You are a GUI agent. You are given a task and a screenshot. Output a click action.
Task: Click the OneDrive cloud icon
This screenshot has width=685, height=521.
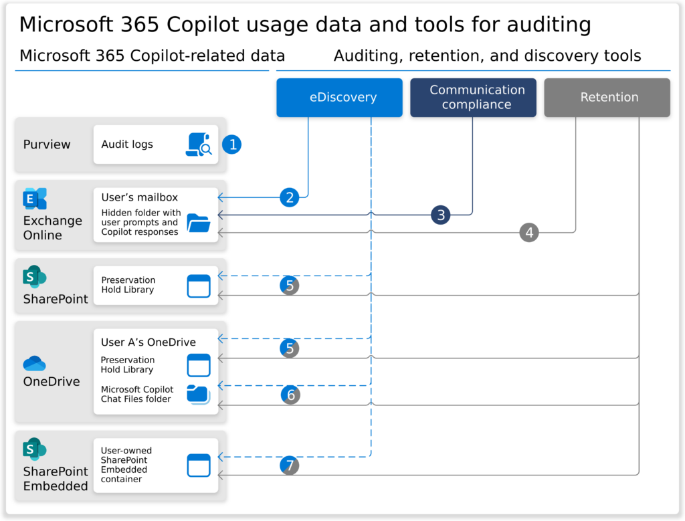tap(35, 363)
